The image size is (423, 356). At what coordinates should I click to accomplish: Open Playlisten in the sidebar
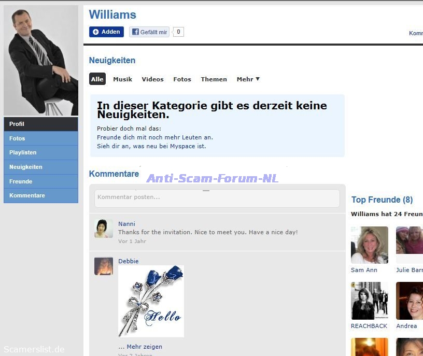(x=41, y=153)
